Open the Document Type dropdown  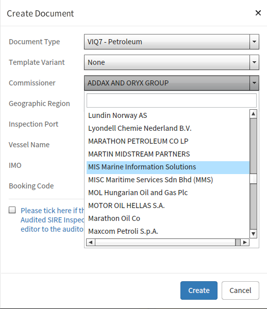(x=172, y=42)
